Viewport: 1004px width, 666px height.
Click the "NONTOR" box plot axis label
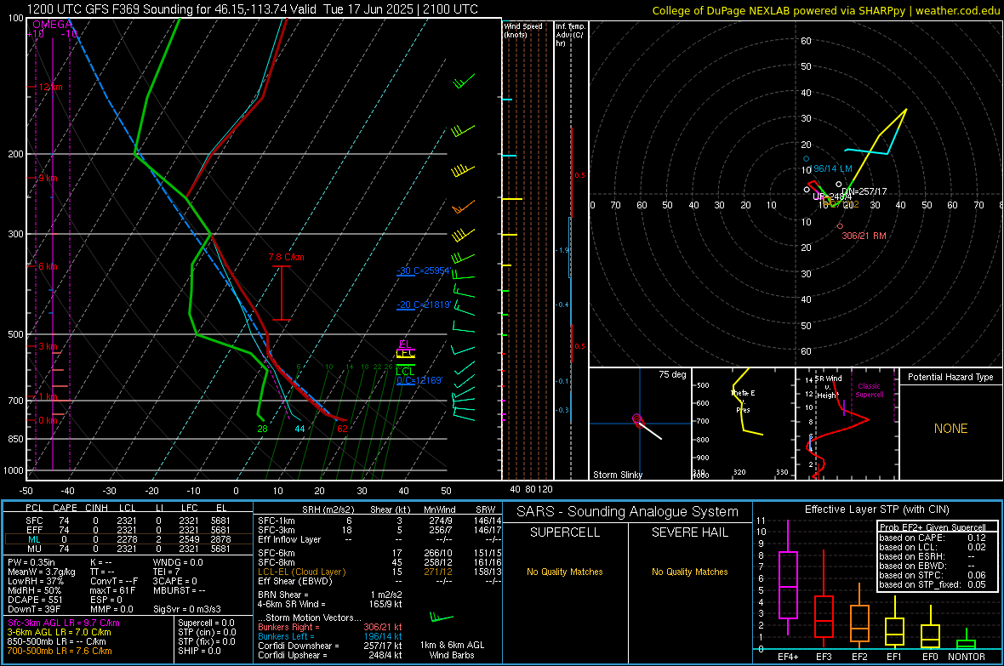pos(967,657)
